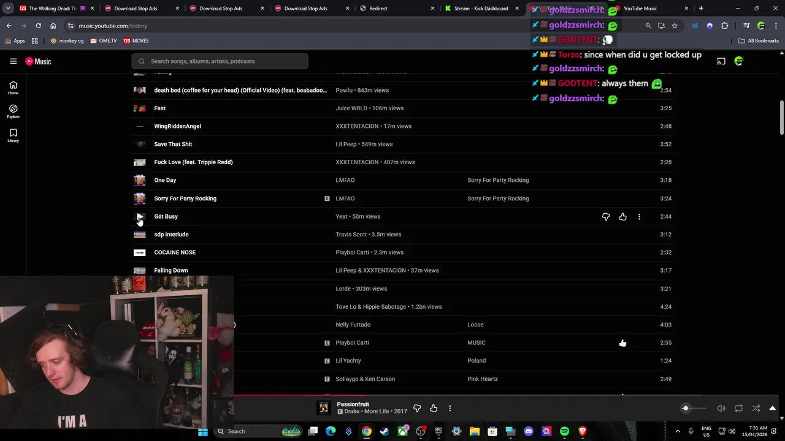Viewport: 785px width, 441px height.
Task: Adjust the player volume slider
Action: (x=694, y=409)
